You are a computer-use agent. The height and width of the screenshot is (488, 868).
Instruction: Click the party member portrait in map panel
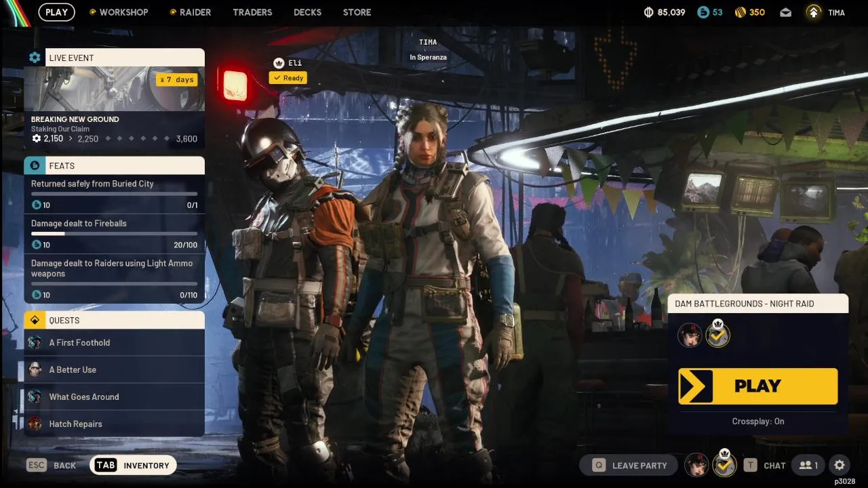pyautogui.click(x=690, y=335)
